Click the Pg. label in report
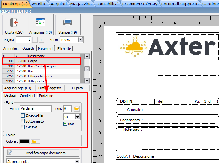 [197, 101]
